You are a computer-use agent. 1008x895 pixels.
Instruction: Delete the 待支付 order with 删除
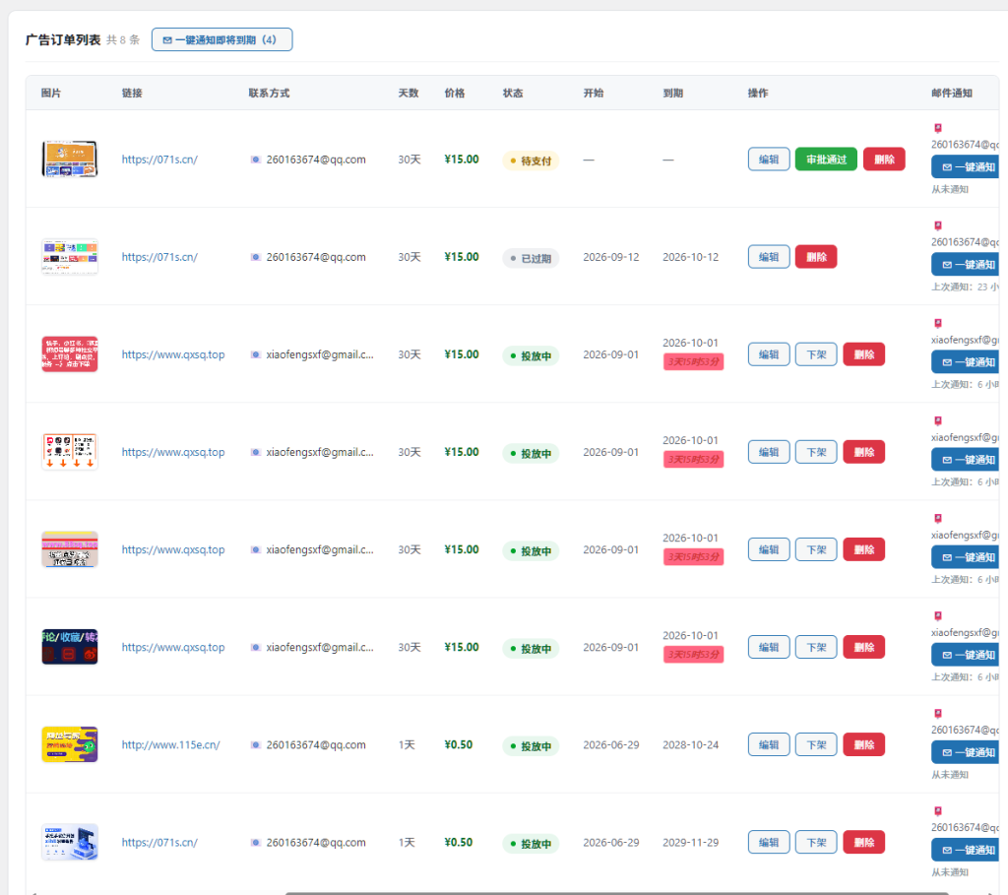pos(884,160)
